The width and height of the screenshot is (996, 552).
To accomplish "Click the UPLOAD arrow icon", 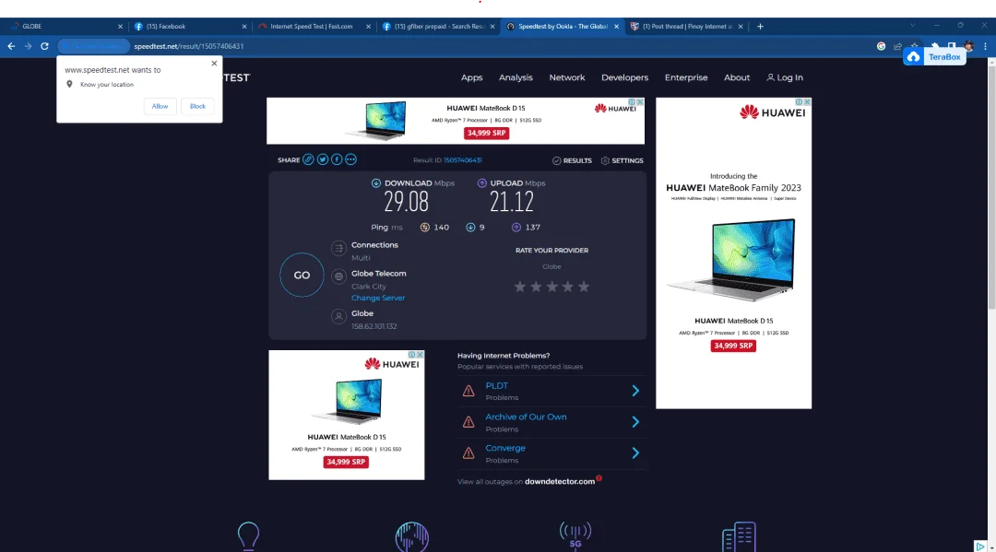I will click(x=482, y=183).
